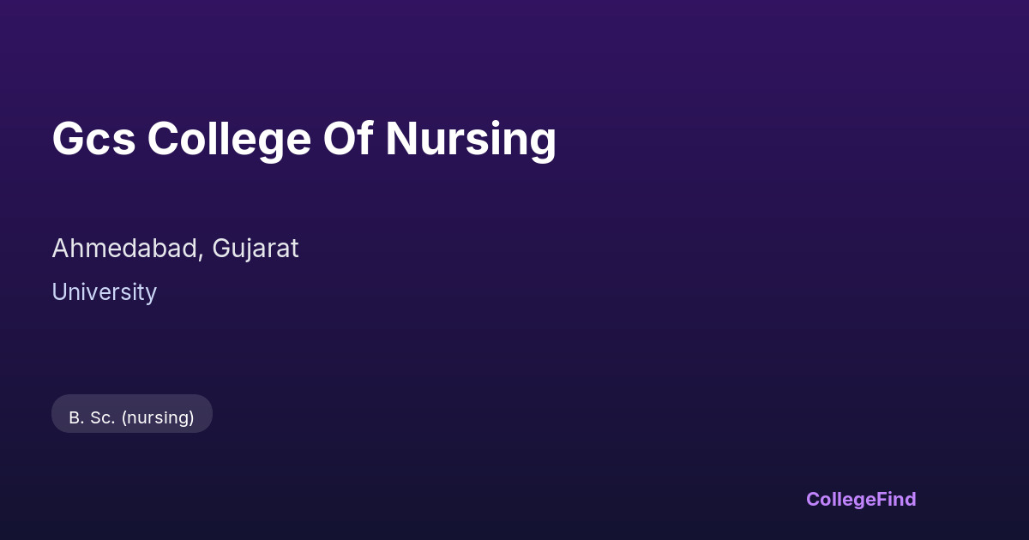The width and height of the screenshot is (1029, 540).
Task: Click the word "Nursing" in the heading
Action: [x=470, y=139]
